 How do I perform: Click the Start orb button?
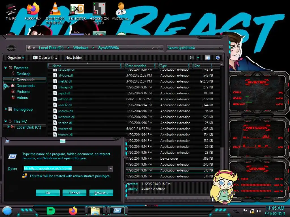pyautogui.click(x=7, y=211)
